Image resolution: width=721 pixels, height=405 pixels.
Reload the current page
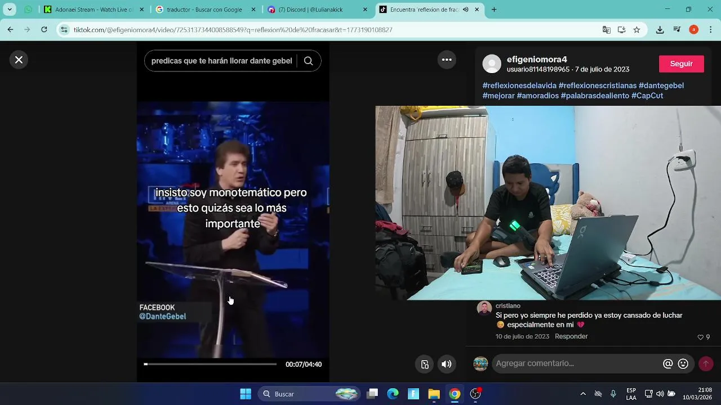point(44,30)
